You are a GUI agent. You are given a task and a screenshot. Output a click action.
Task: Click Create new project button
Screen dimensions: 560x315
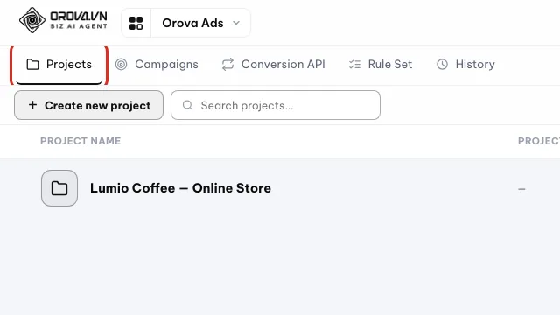click(x=89, y=105)
